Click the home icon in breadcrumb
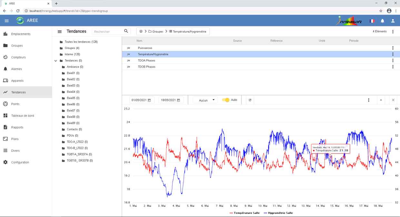This screenshot has height=217, width=400. [x=141, y=31]
